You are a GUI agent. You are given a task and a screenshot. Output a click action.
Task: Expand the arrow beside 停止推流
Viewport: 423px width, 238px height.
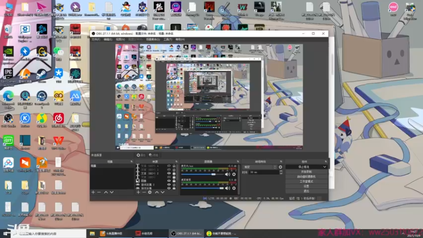pyautogui.click(x=325, y=167)
